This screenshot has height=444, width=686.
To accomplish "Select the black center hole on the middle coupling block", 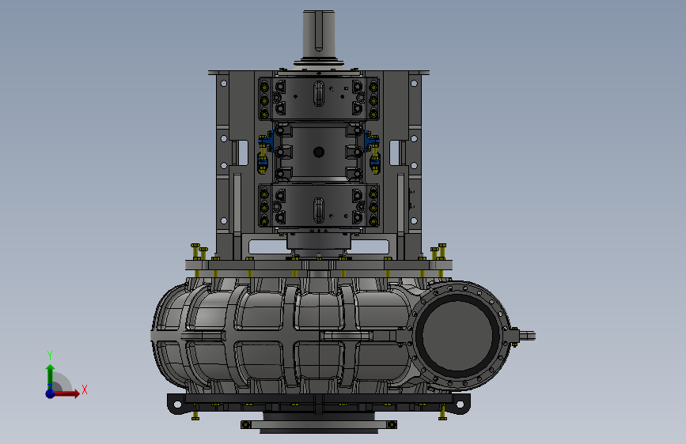I will click(319, 152).
